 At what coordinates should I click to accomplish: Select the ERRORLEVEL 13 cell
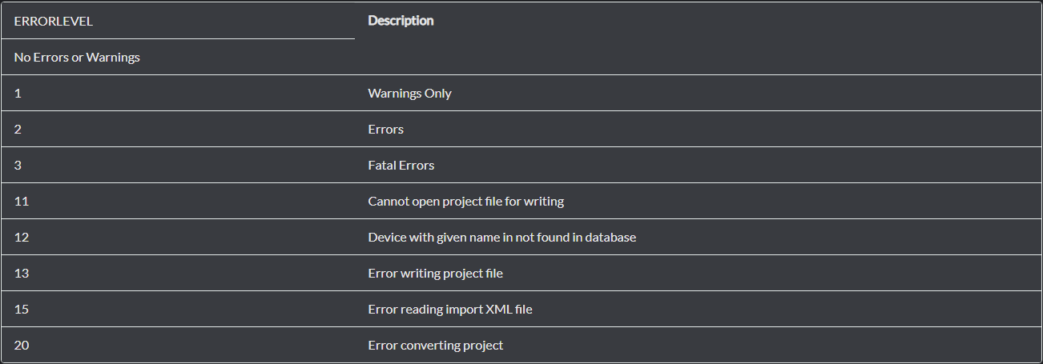[x=22, y=274]
